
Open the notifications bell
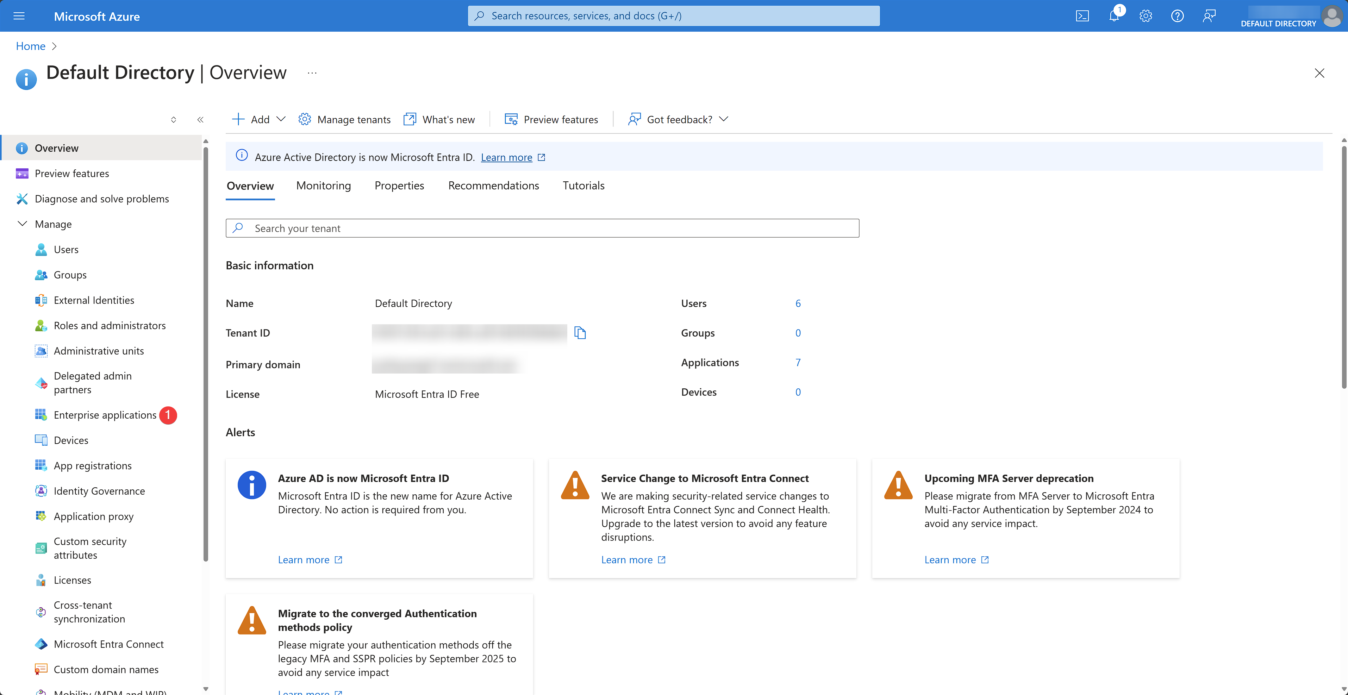coord(1114,16)
